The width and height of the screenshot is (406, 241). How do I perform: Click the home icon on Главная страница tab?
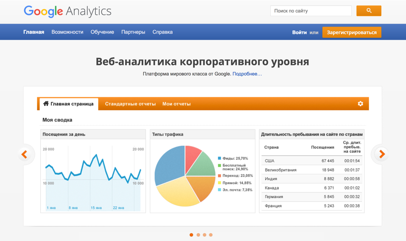(46, 103)
